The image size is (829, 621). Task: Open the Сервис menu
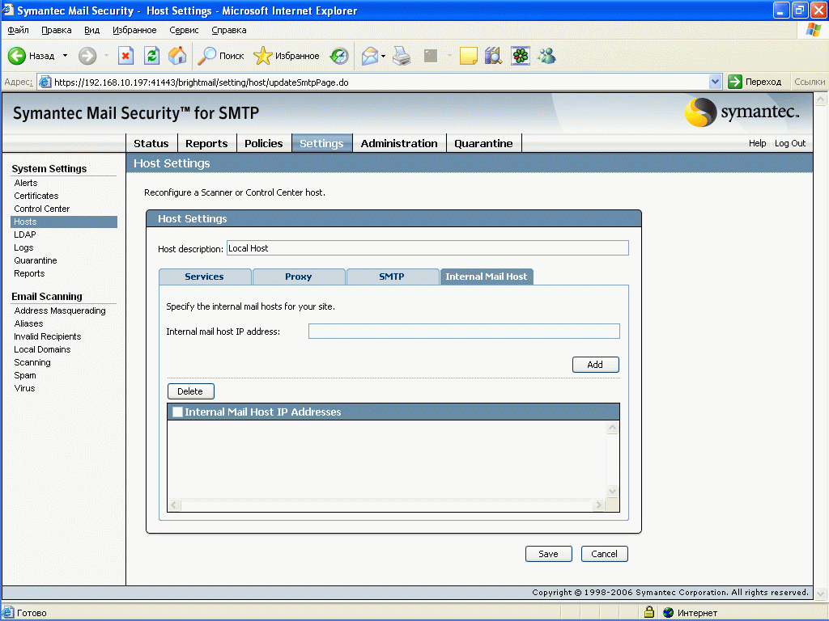[x=184, y=30]
